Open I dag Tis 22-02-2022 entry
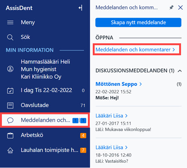 pos(46,90)
